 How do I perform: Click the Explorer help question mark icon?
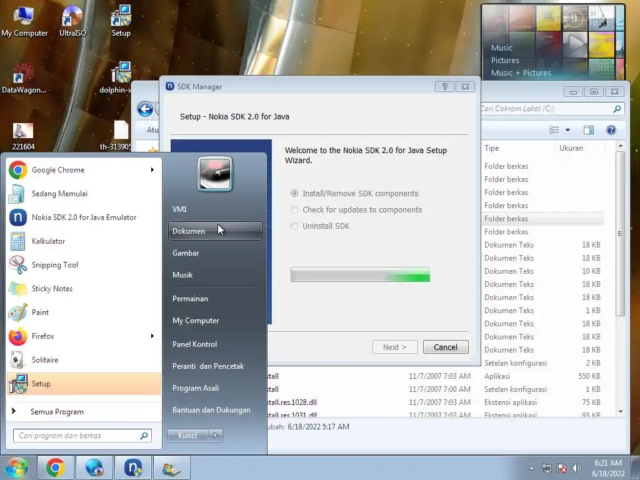611,130
